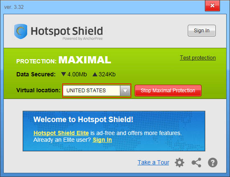Open help with the question mark icon

point(213,163)
